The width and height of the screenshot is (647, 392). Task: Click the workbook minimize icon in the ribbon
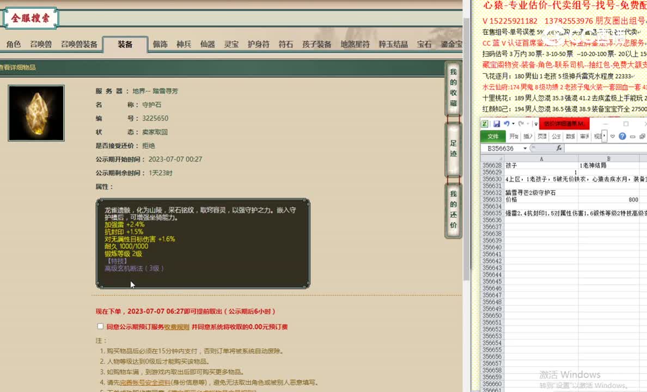[632, 136]
